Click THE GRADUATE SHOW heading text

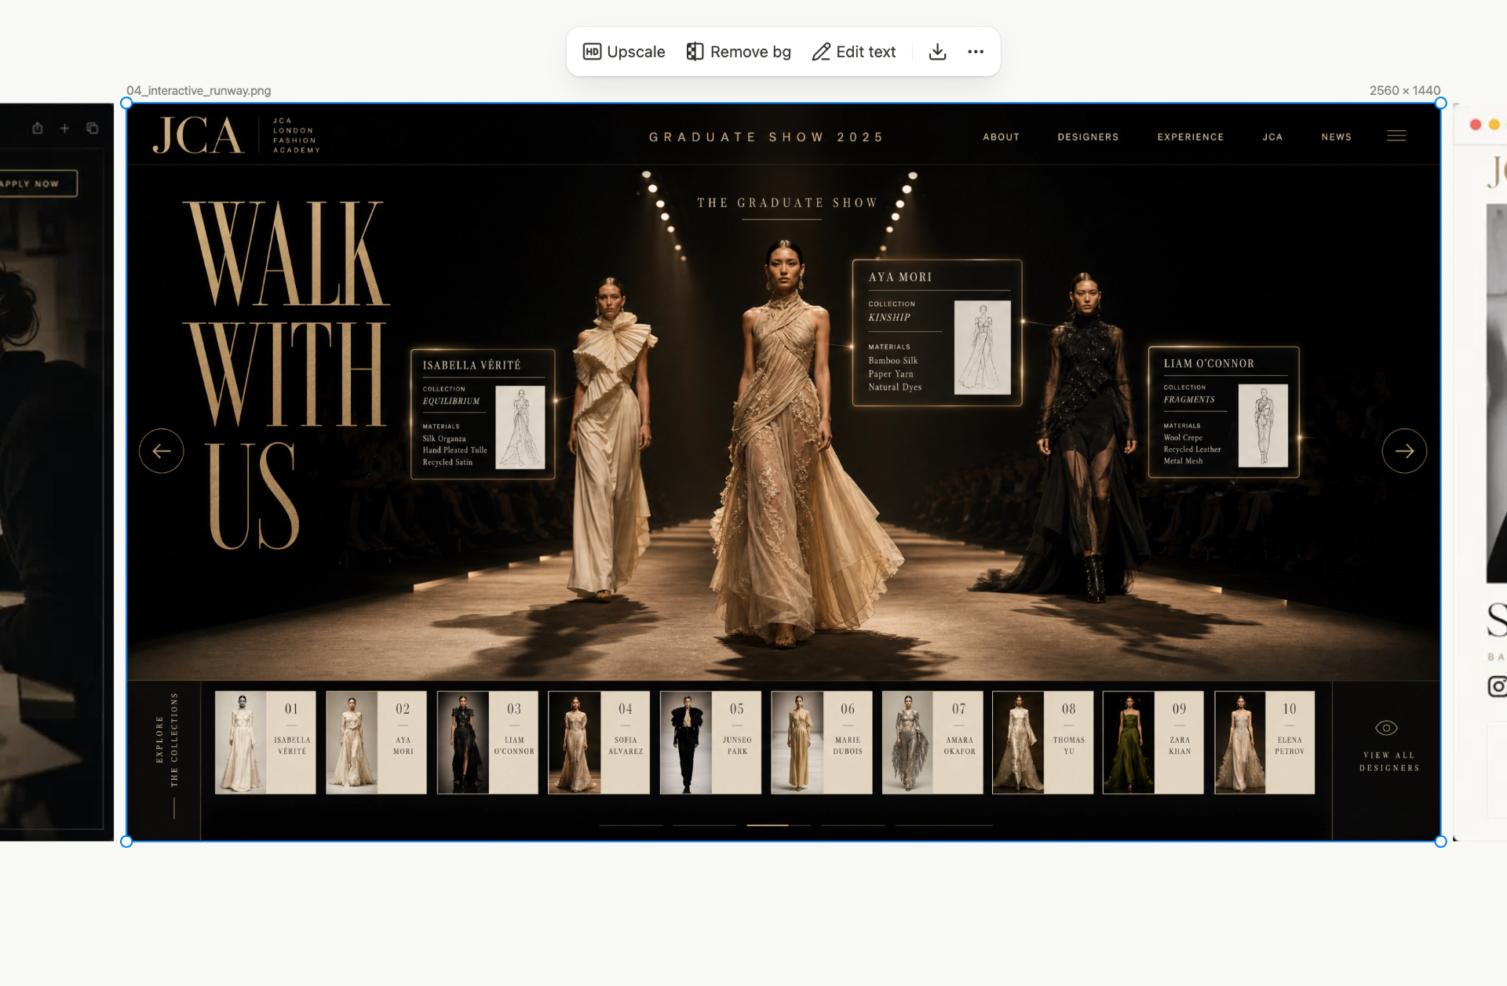click(787, 203)
